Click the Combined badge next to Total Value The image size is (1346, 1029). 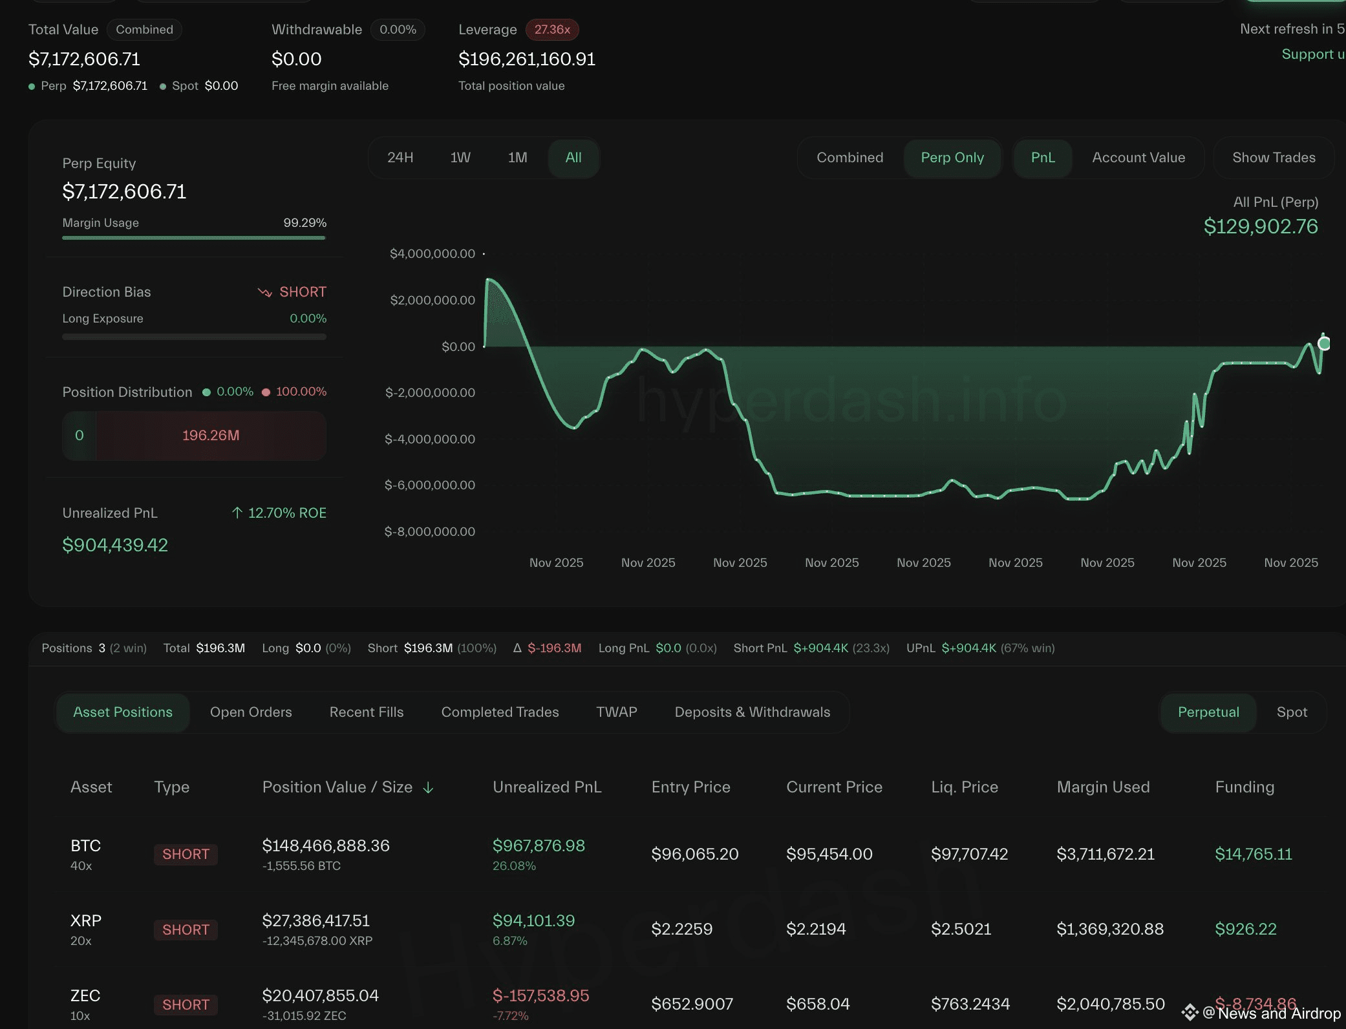pos(144,30)
